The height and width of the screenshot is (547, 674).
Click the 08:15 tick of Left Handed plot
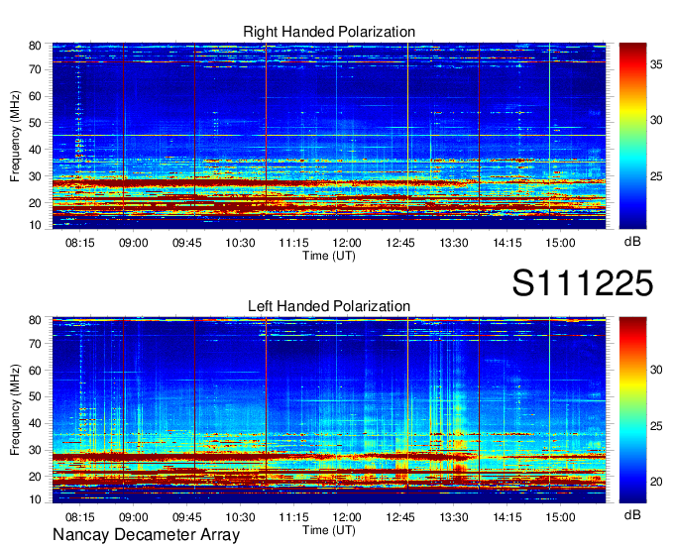[x=80, y=517]
